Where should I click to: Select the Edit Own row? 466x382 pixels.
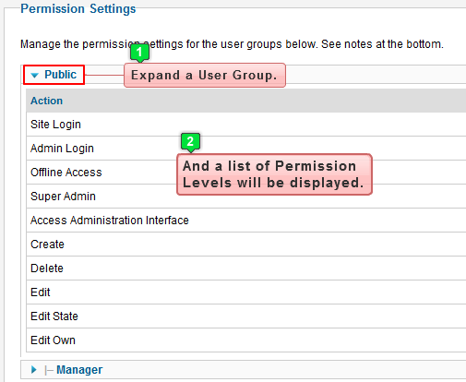tap(246, 340)
